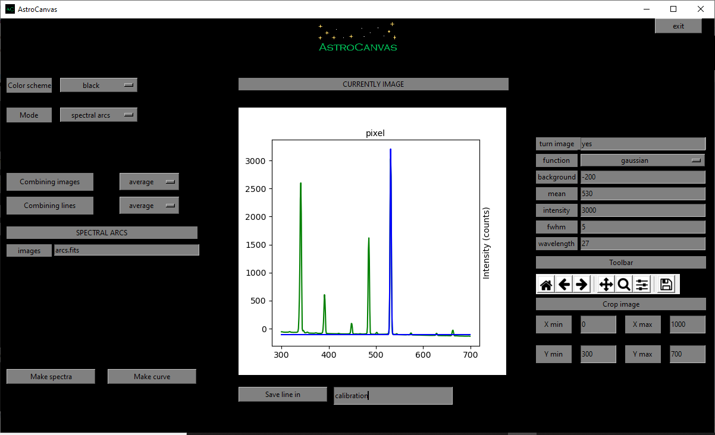Click the AstroCanvas logo at the top
Image resolution: width=715 pixels, height=435 pixels.
(x=358, y=37)
